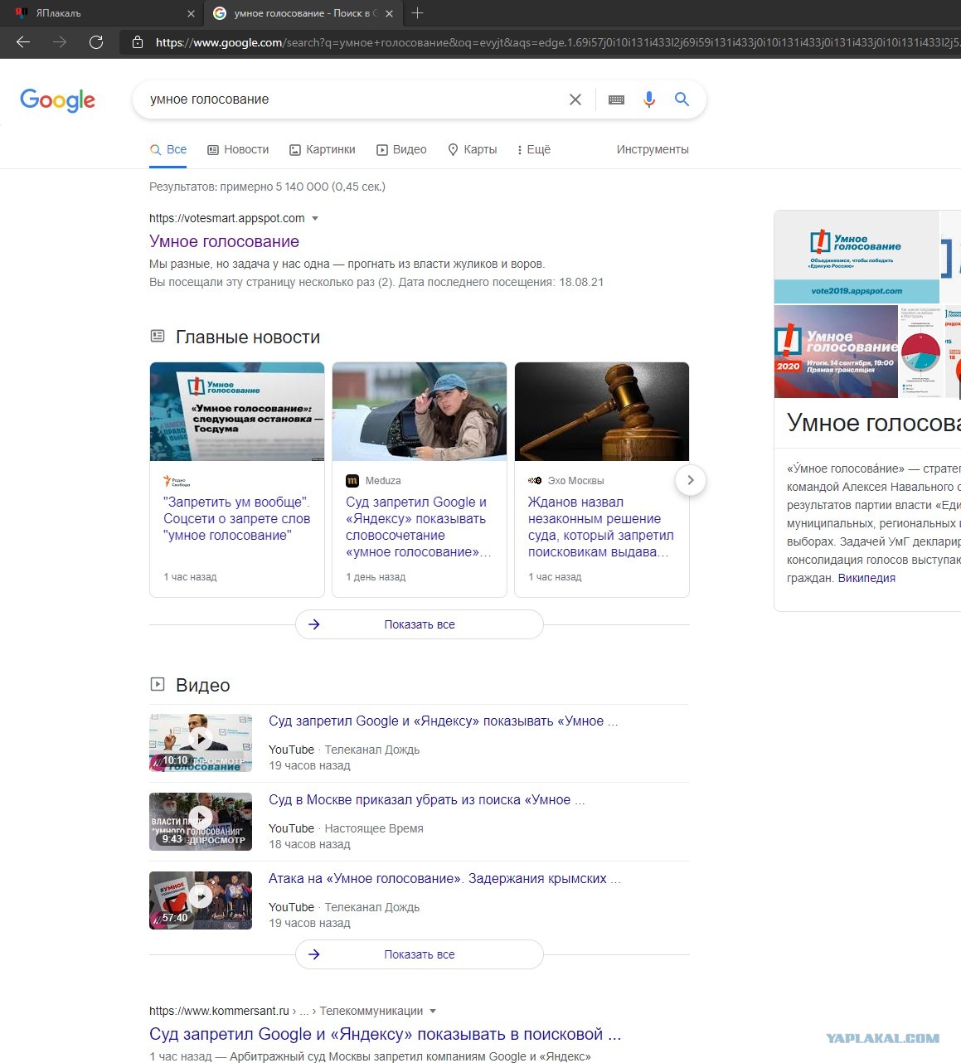Open news thumbnail about Госдума остановка

click(x=237, y=411)
